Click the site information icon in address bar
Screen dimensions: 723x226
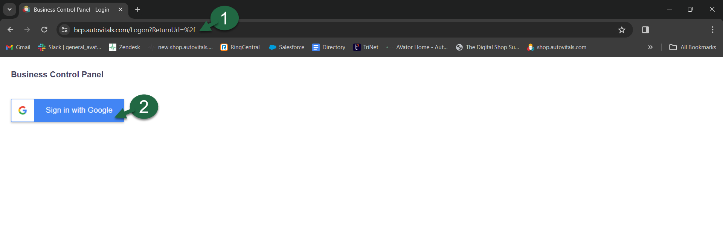(x=64, y=30)
